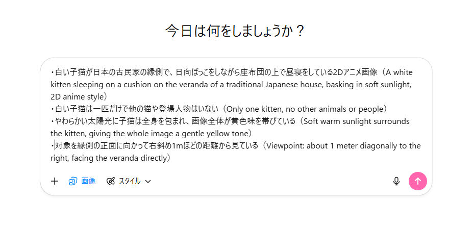Click the text 'right, facing the veranda directly)'
The image size is (473, 226).
(x=110, y=158)
